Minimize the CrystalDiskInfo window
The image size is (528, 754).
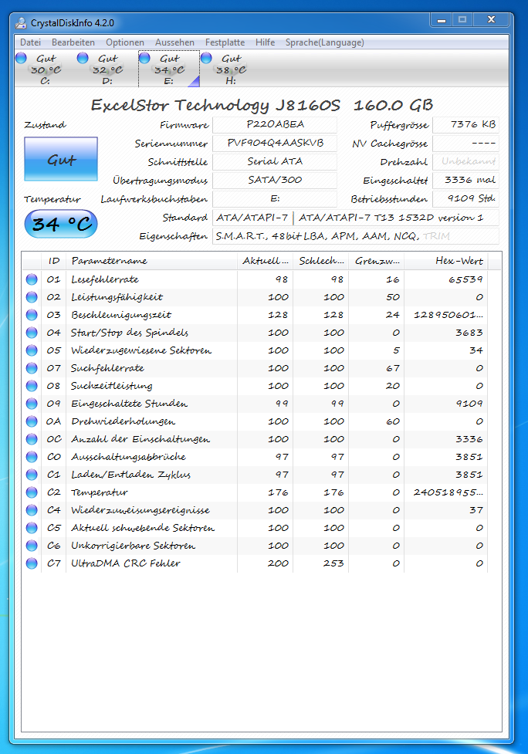click(x=441, y=20)
